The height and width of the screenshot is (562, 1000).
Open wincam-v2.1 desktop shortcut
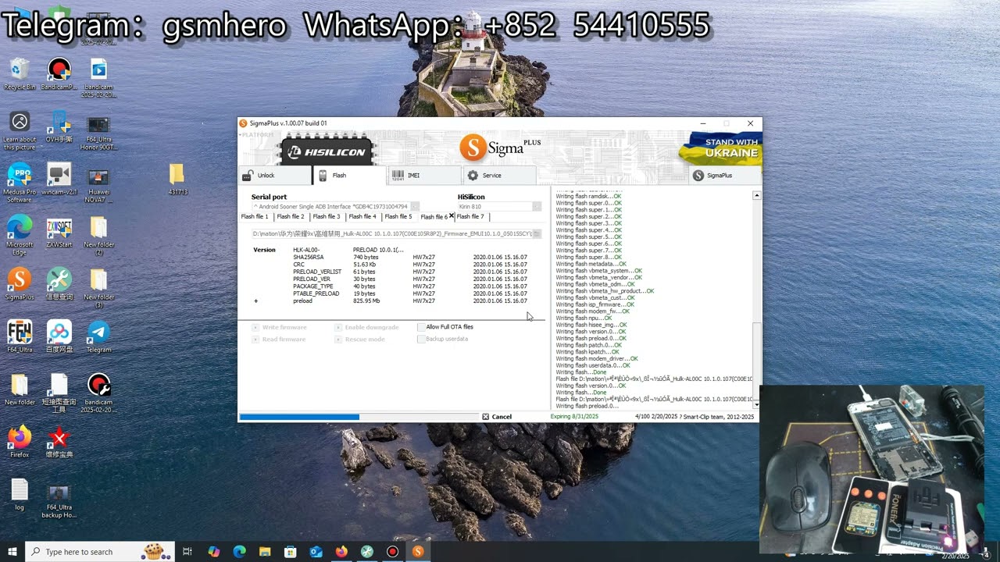pos(59,180)
